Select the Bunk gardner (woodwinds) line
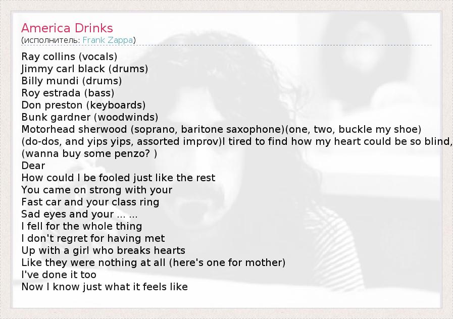453x319 pixels. [x=89, y=117]
